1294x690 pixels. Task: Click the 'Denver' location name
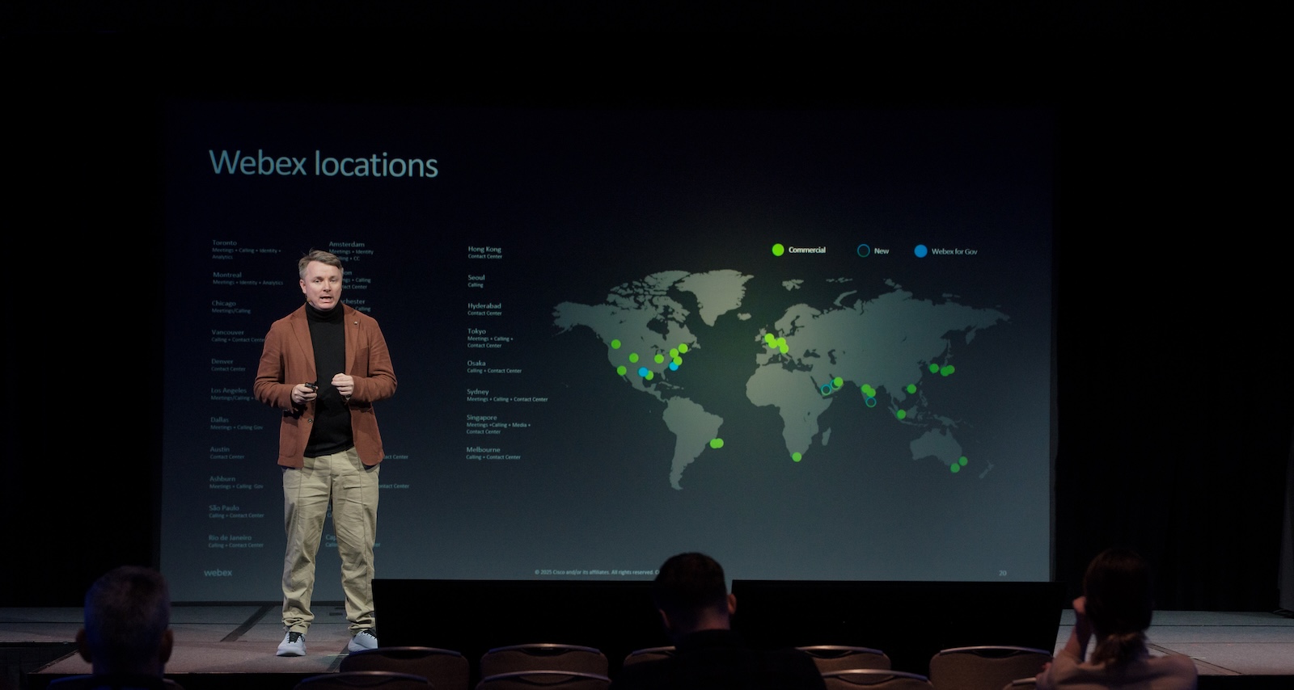coord(222,361)
